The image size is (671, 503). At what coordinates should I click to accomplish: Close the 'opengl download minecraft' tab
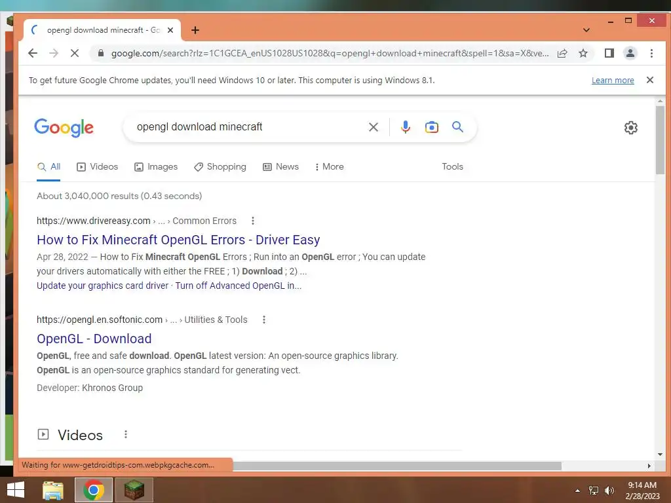pos(170,30)
